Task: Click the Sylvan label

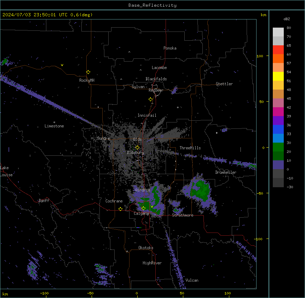Action: pyautogui.click(x=138, y=87)
